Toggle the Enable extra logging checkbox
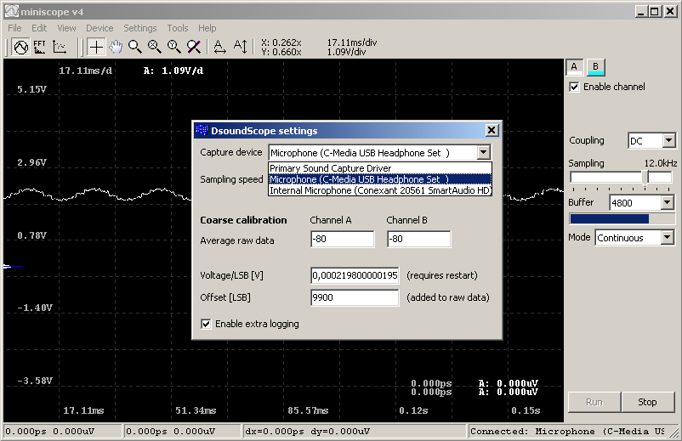Viewport: 682px width, 441px height. pos(206,324)
